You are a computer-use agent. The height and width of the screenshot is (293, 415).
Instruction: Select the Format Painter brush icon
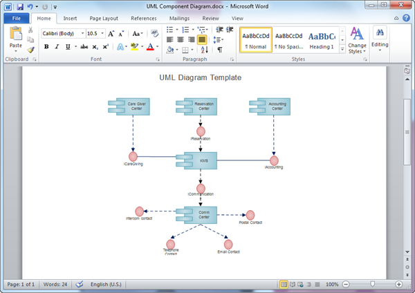click(30, 50)
